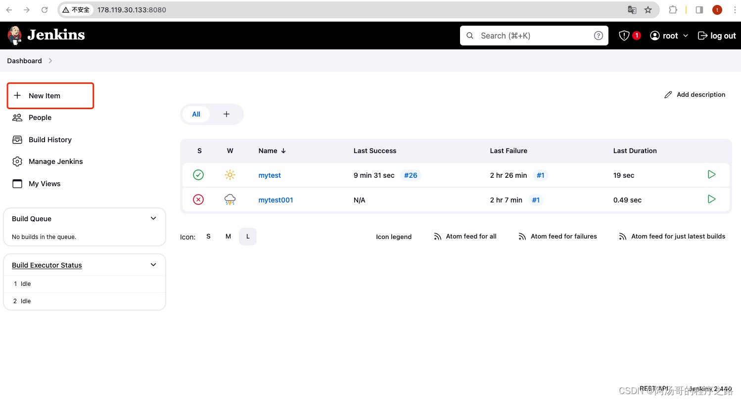Viewport: 741px width, 400px height.
Task: Click the browser address bar URL
Action: coord(132,10)
